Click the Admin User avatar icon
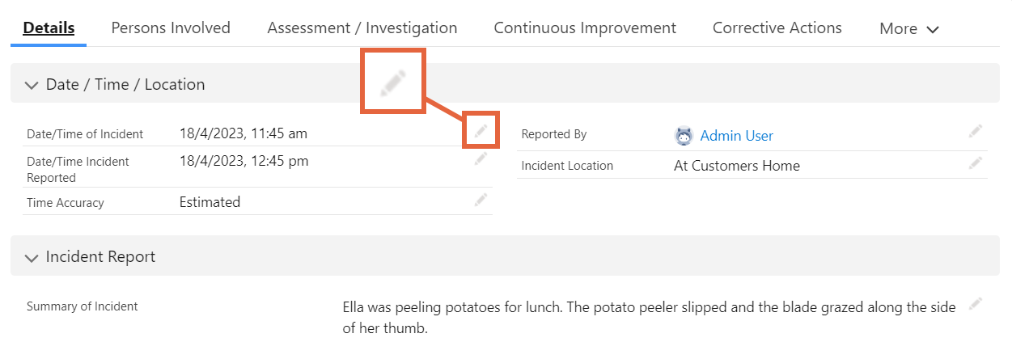This screenshot has height=342, width=1012. [x=684, y=136]
